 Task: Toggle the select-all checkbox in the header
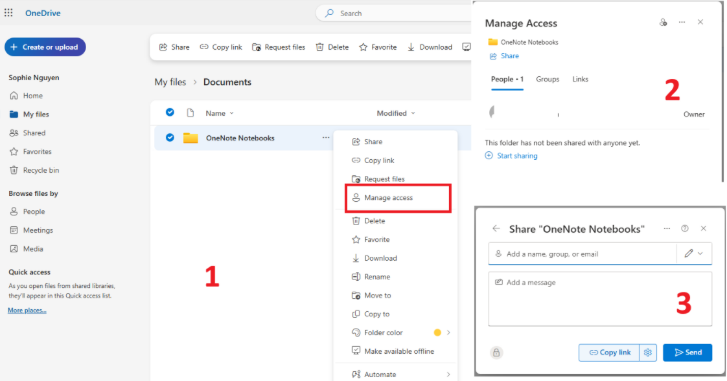coord(170,113)
